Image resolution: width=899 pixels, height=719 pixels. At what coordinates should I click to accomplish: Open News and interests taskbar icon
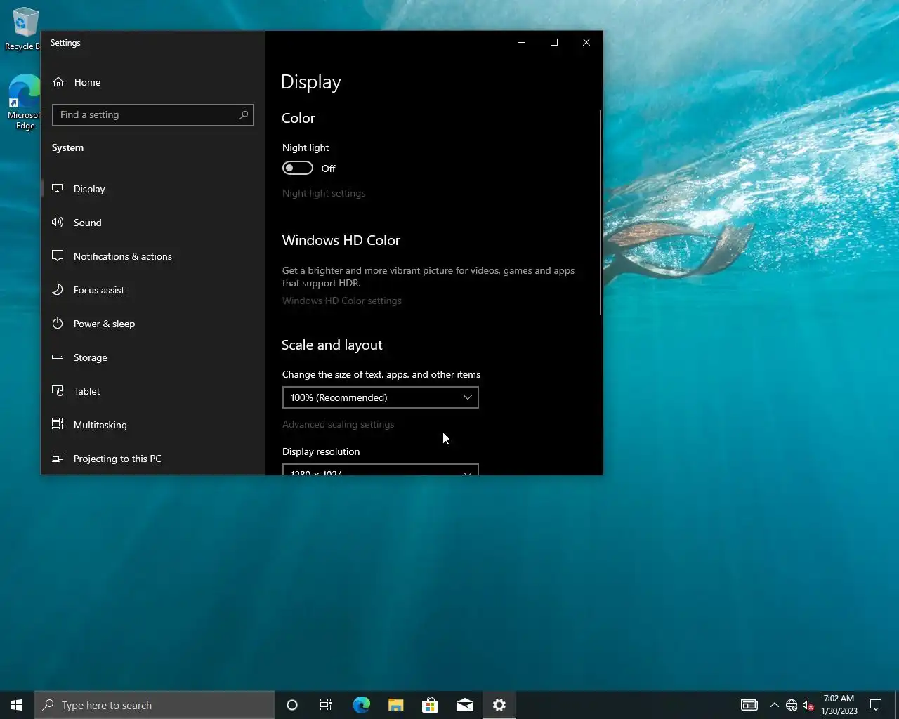click(749, 705)
